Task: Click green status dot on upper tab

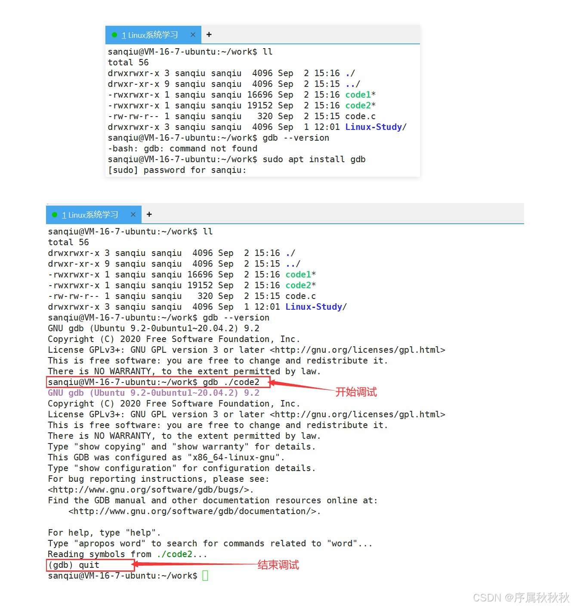Action: (x=114, y=35)
